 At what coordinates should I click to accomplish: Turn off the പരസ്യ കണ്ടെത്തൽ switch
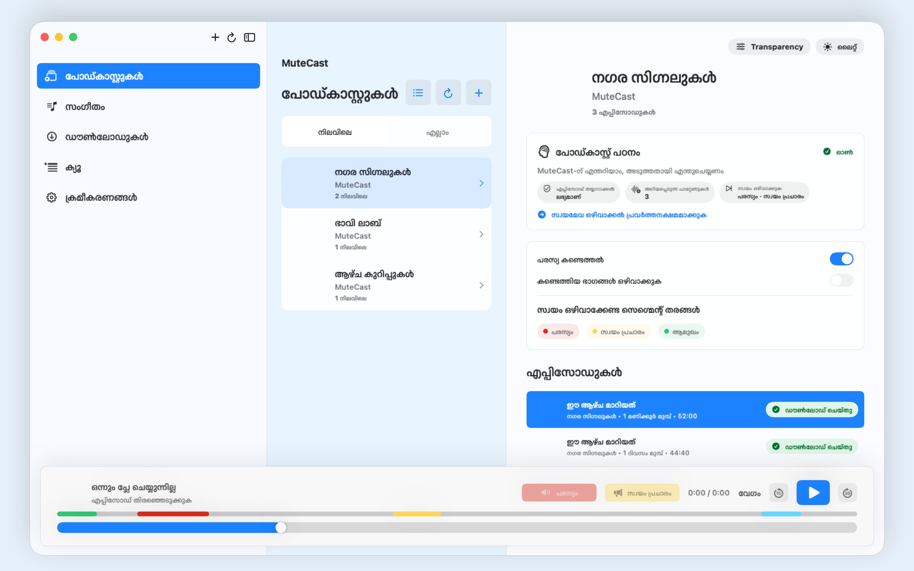pyautogui.click(x=841, y=259)
